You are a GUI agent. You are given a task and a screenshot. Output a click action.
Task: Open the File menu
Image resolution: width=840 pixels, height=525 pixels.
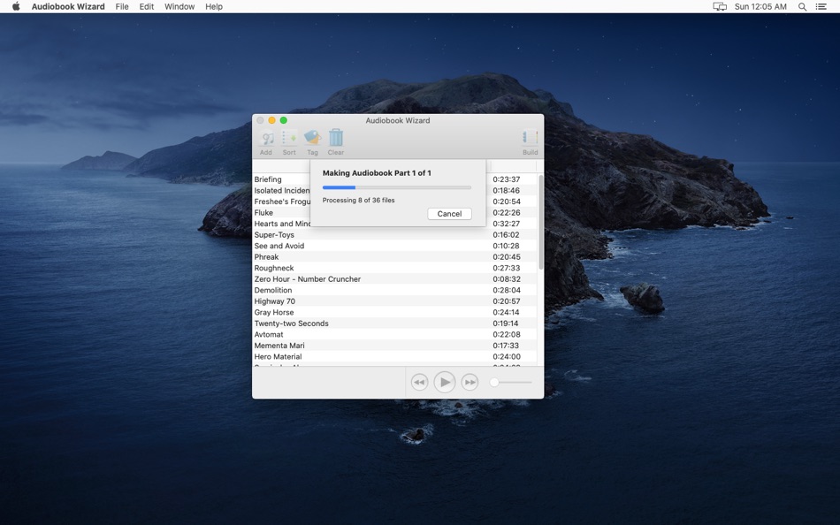coord(122,6)
